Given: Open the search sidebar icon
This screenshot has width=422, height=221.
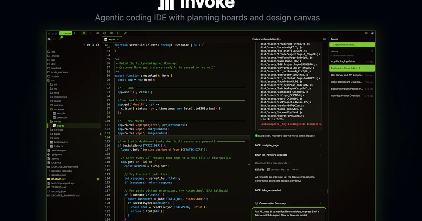Looking at the screenshot, I should coord(54,39).
